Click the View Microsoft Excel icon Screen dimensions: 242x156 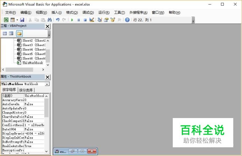coord(6,20)
